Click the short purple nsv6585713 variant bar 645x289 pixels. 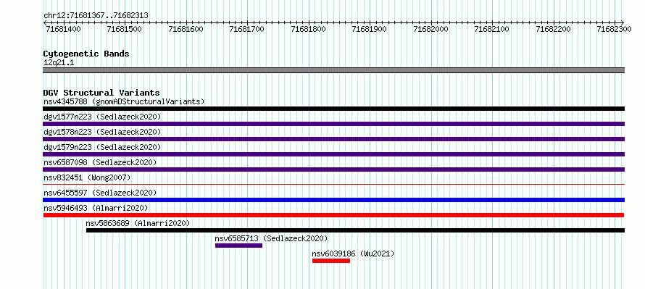click(x=238, y=246)
